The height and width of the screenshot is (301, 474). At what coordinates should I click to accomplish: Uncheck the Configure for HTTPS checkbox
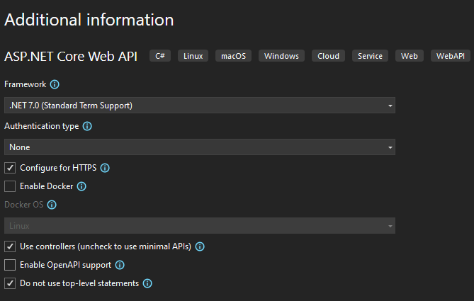pos(10,168)
